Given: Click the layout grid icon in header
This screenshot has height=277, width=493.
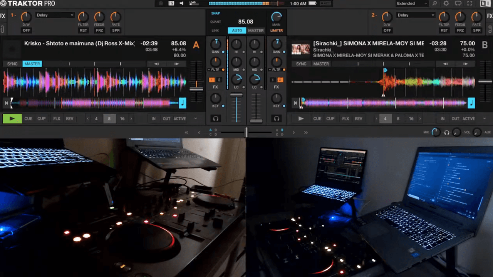Looking at the screenshot, I should tap(171, 3).
